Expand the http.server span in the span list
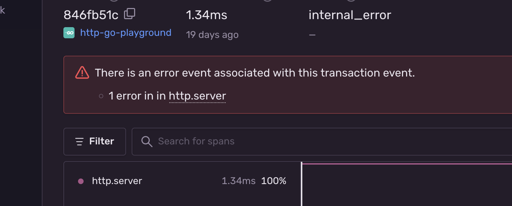 (117, 181)
